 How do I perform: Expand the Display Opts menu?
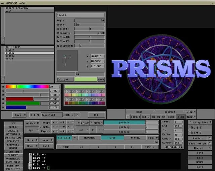(x=200, y=122)
